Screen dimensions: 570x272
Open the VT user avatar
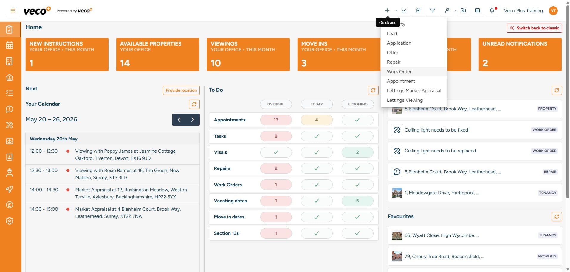coord(553,11)
